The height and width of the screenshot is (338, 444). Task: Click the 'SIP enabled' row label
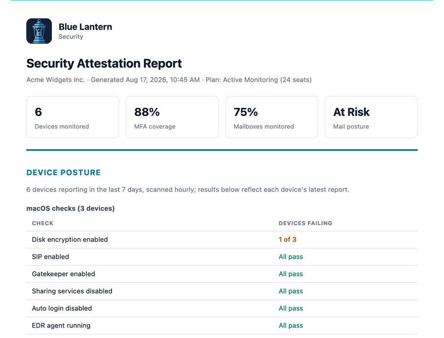[50, 257]
